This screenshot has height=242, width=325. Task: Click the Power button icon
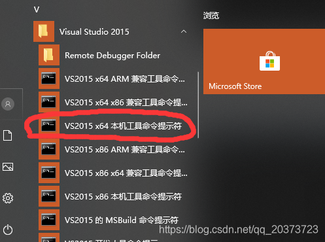[x=8, y=230]
